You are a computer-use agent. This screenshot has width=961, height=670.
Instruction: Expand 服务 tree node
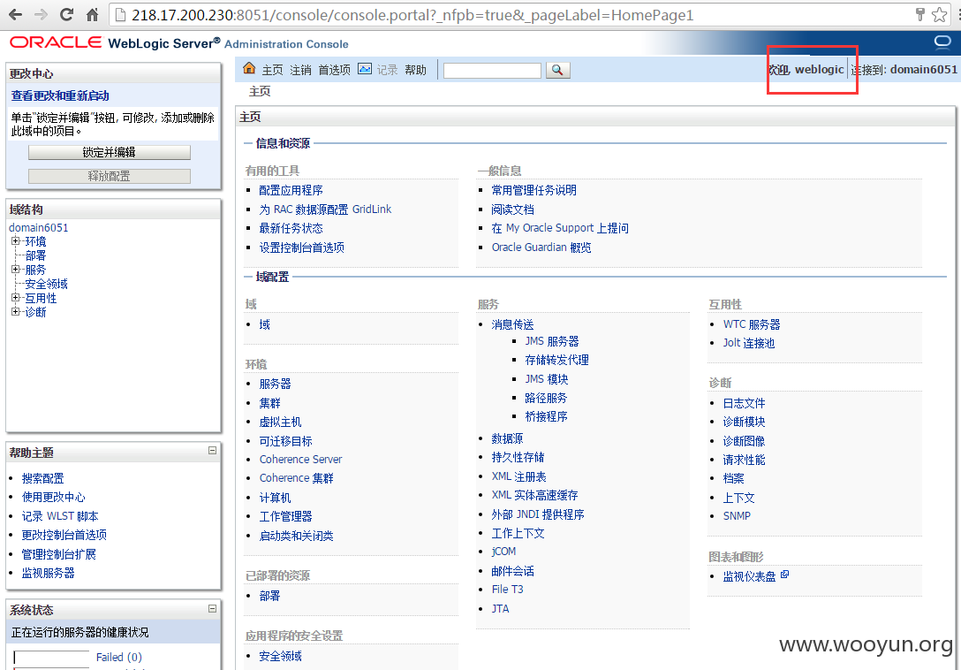coord(15,270)
